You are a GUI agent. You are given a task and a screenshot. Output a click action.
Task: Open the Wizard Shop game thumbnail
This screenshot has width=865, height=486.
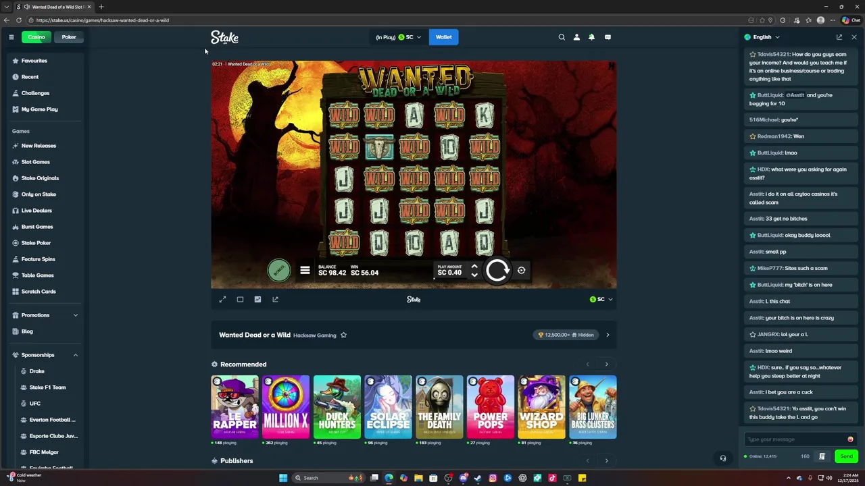coord(541,407)
